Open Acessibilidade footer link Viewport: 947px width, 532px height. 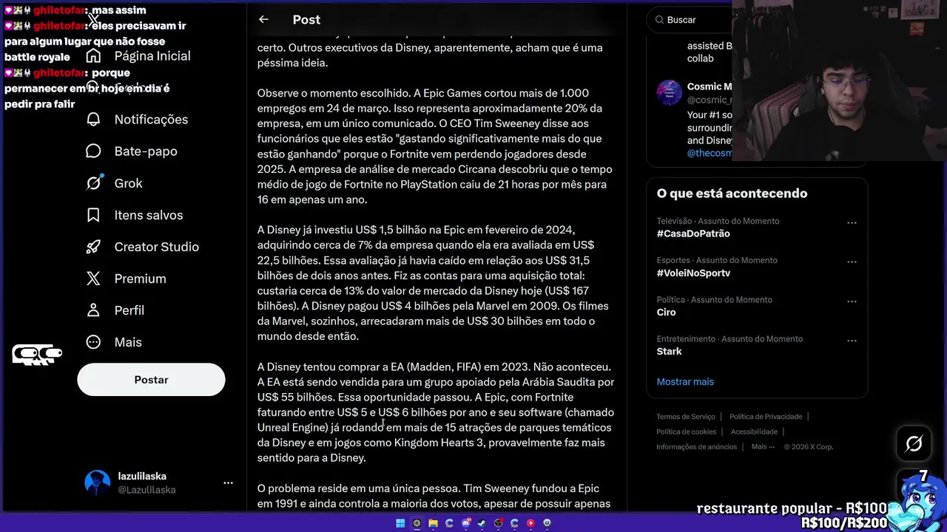point(754,432)
